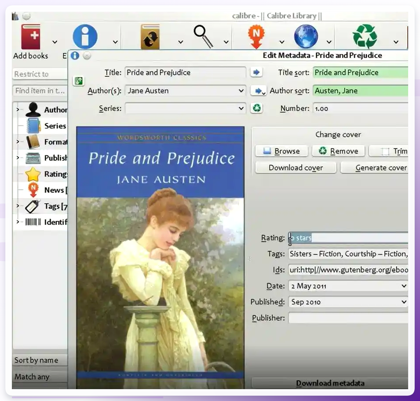Image resolution: width=420 pixels, height=401 pixels.
Task: Click the Download cover button
Action: (x=296, y=168)
